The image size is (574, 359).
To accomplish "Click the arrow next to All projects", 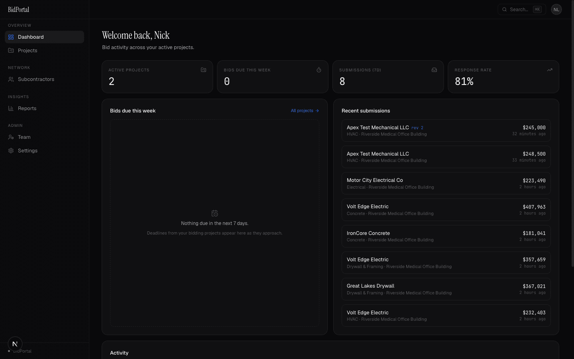I will click(x=317, y=111).
